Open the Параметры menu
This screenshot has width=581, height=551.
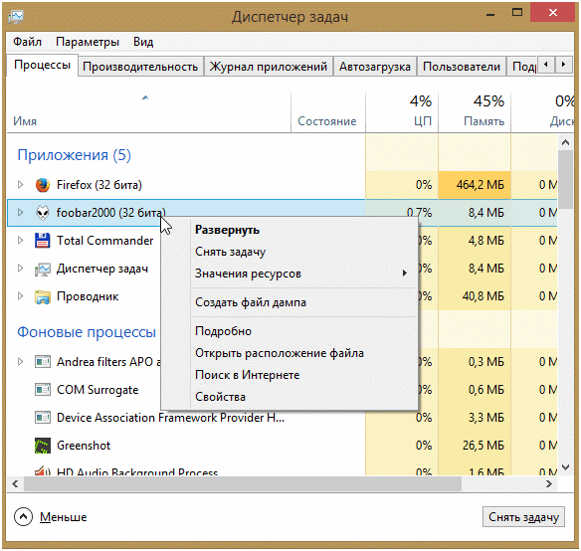pos(88,42)
